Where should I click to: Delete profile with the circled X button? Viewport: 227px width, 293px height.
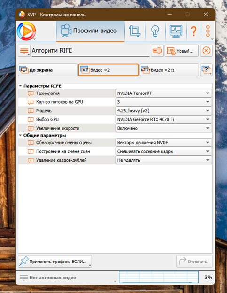(206, 51)
